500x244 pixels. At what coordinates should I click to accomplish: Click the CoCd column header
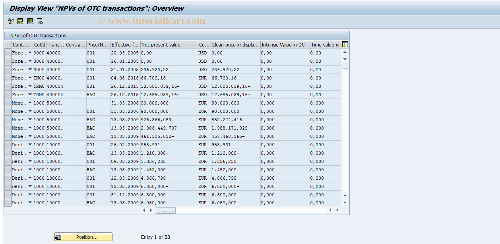pos(39,45)
